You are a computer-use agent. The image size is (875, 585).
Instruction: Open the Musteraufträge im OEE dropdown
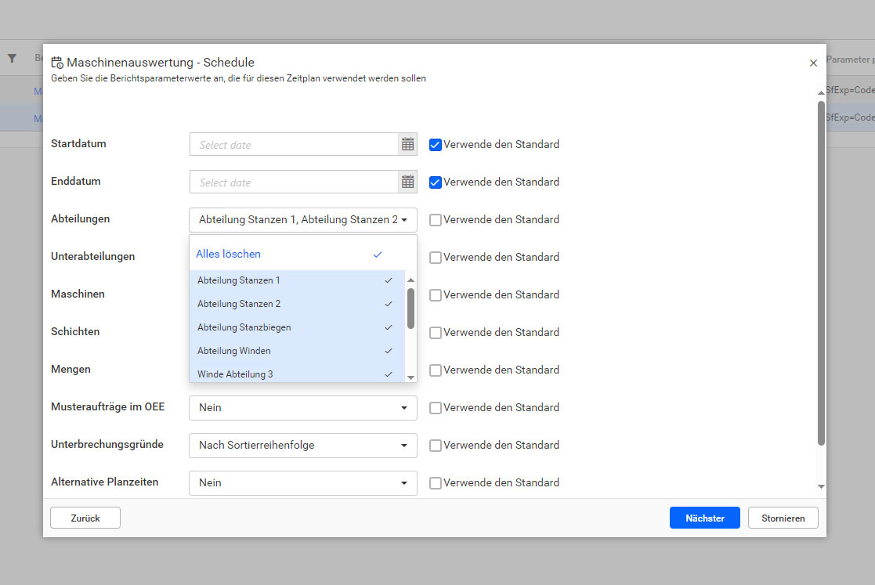(x=302, y=407)
